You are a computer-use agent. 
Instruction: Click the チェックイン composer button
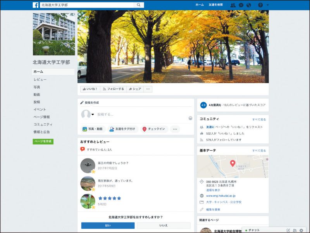[x=154, y=129]
